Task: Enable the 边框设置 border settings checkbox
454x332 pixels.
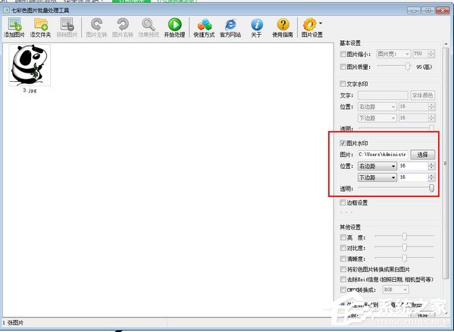Action: [343, 202]
